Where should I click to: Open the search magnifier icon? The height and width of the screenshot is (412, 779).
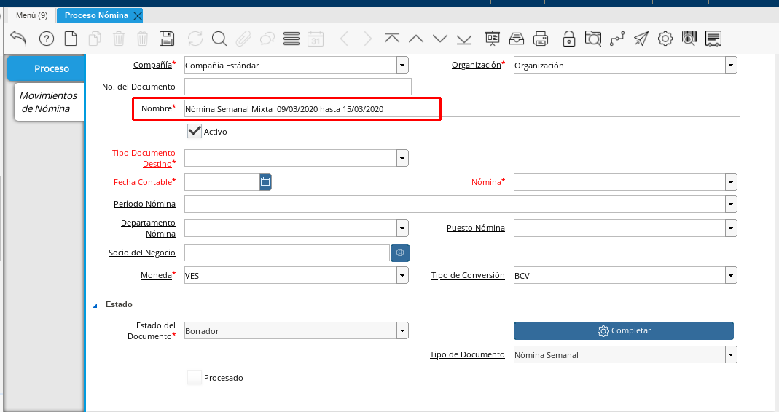coord(219,39)
